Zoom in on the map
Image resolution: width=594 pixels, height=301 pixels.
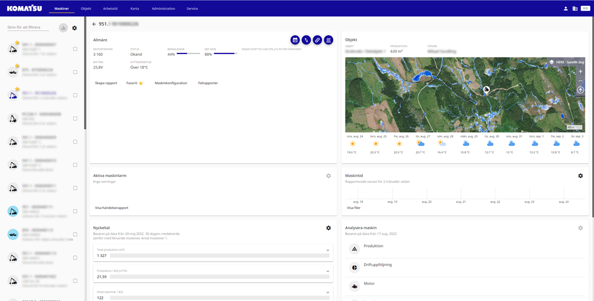coord(580,71)
